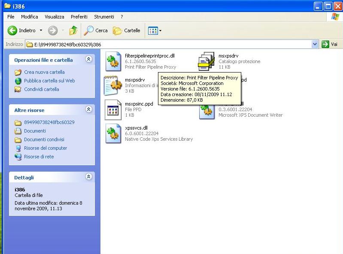Viewport: 343px width, 254px height.
Task: Open the Strumenti menu
Action: tap(104, 17)
